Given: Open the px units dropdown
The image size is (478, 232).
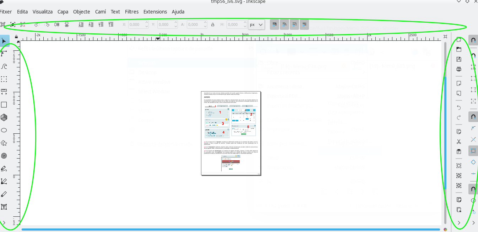Looking at the screenshot, I should (256, 24).
